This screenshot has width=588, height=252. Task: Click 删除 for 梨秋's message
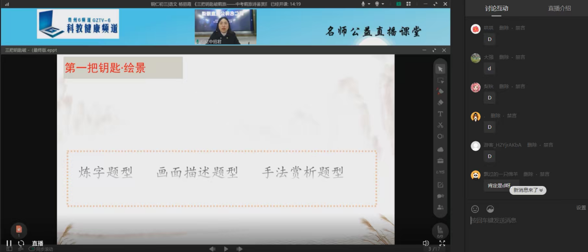[x=504, y=86]
